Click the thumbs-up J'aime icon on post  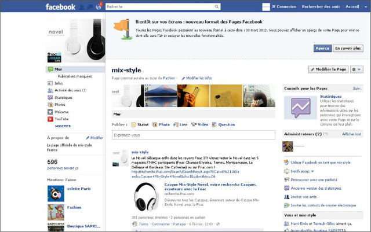pos(134,224)
